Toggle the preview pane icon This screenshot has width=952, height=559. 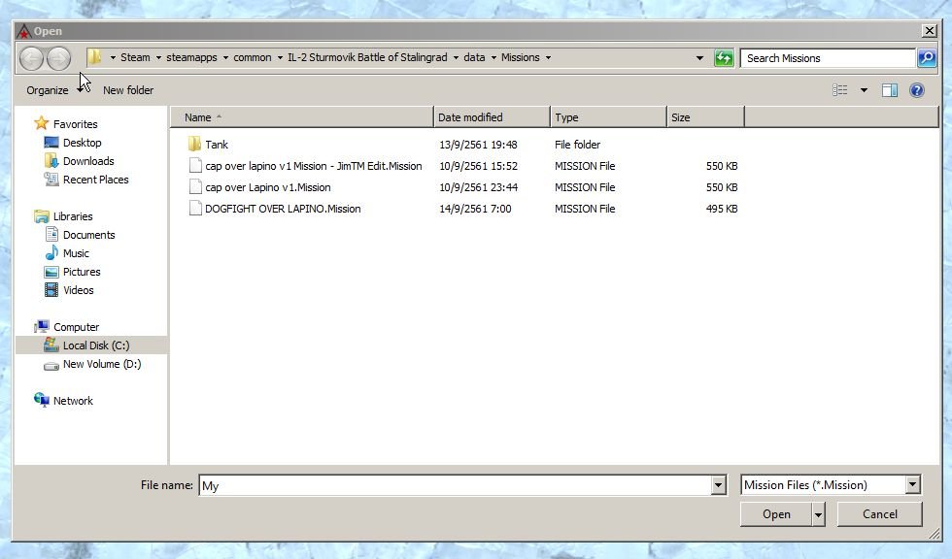pyautogui.click(x=889, y=90)
